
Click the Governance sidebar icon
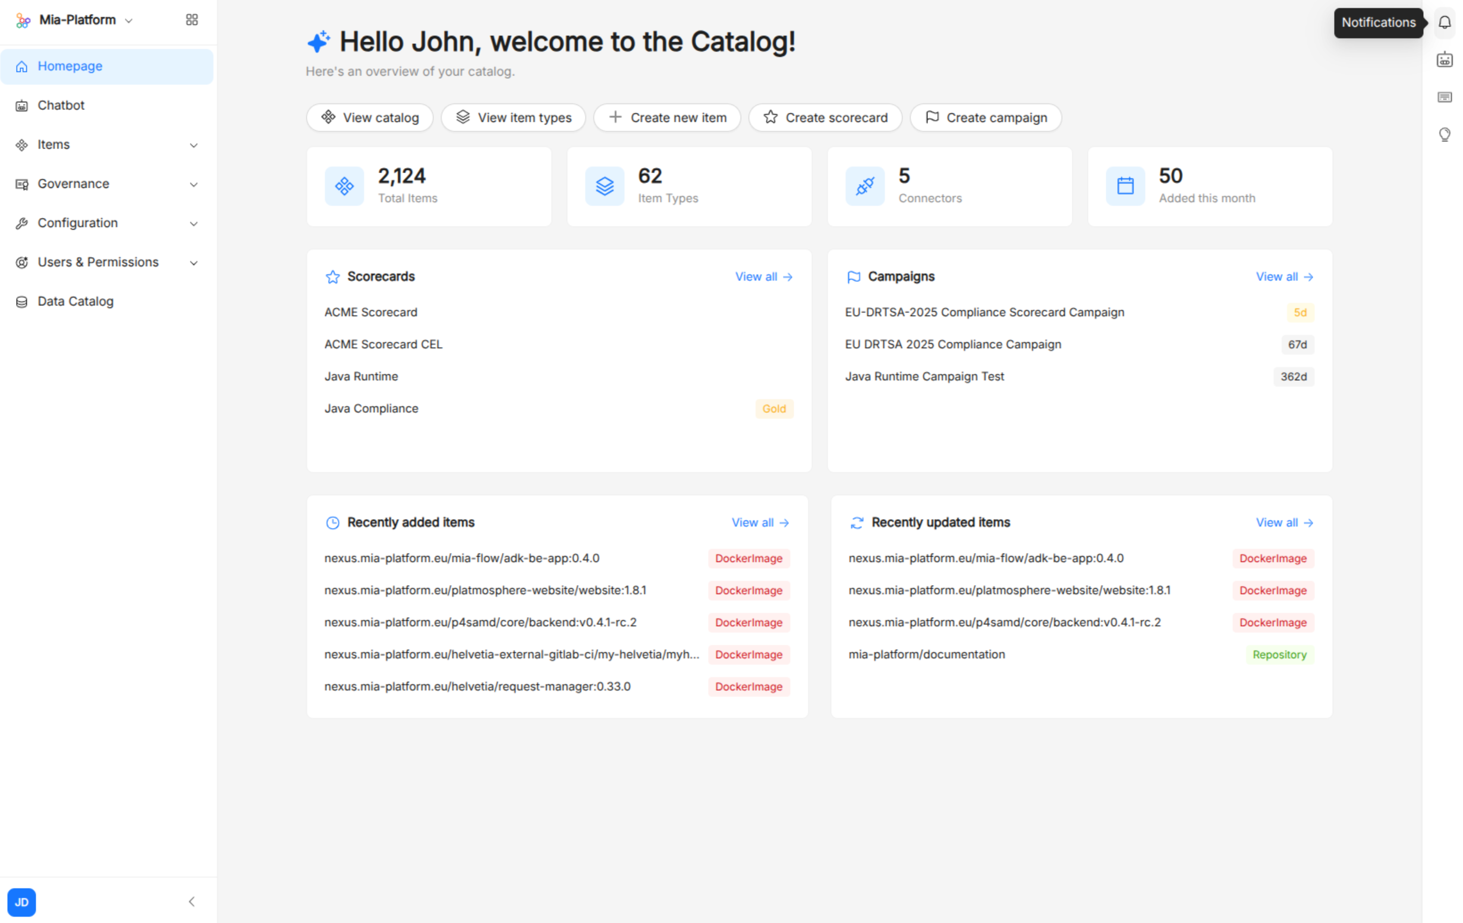[x=22, y=184]
